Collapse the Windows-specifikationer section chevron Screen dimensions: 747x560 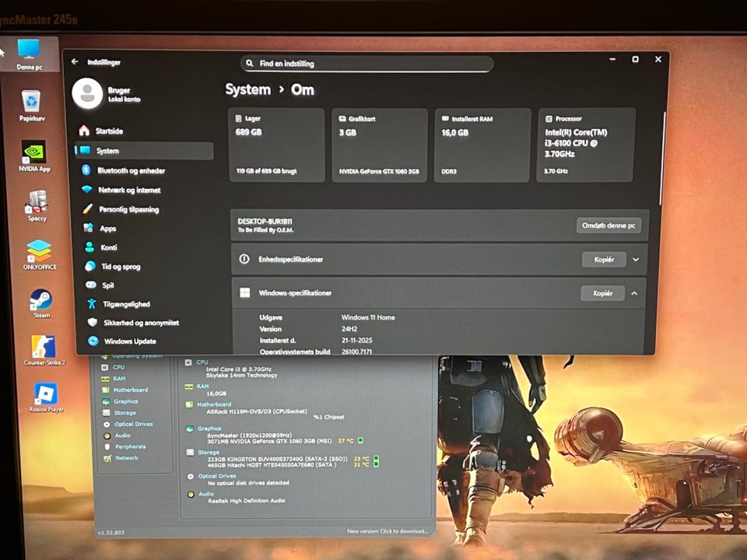click(634, 293)
